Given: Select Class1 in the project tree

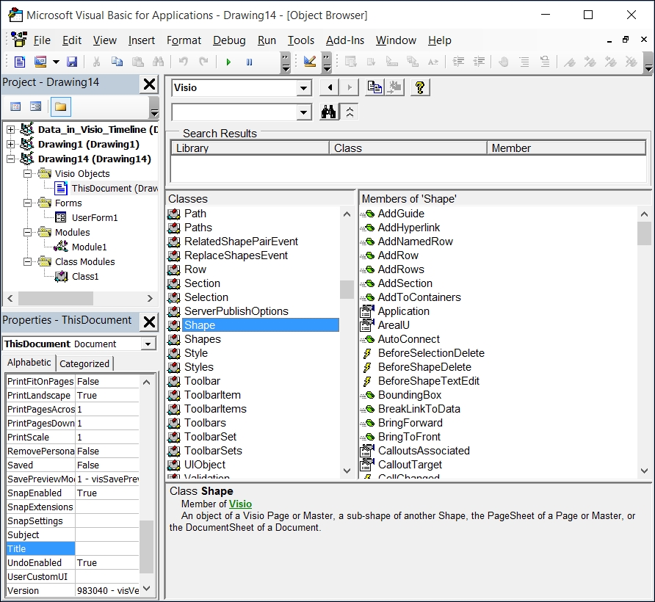Looking at the screenshot, I should [x=85, y=277].
